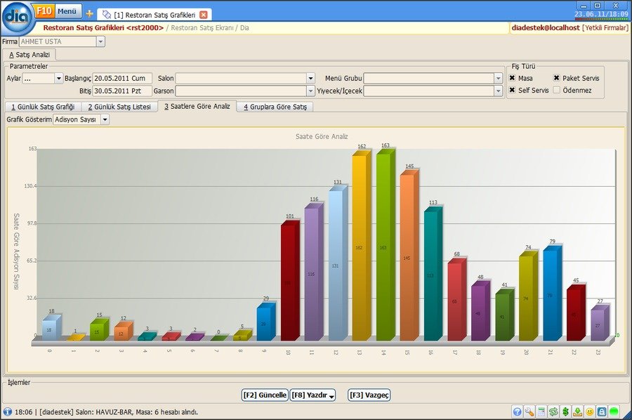Toggle the Self Servis checkbox
Viewport: 632px width, 420px height.
[x=513, y=90]
